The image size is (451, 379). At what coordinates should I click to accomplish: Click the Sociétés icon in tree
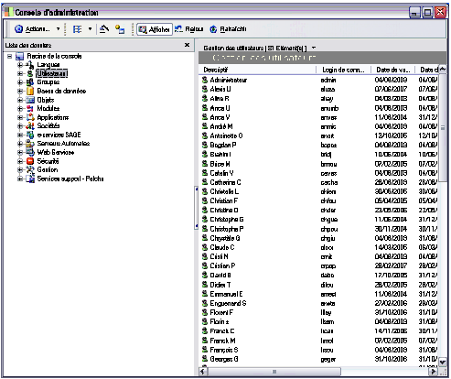pos(30,126)
